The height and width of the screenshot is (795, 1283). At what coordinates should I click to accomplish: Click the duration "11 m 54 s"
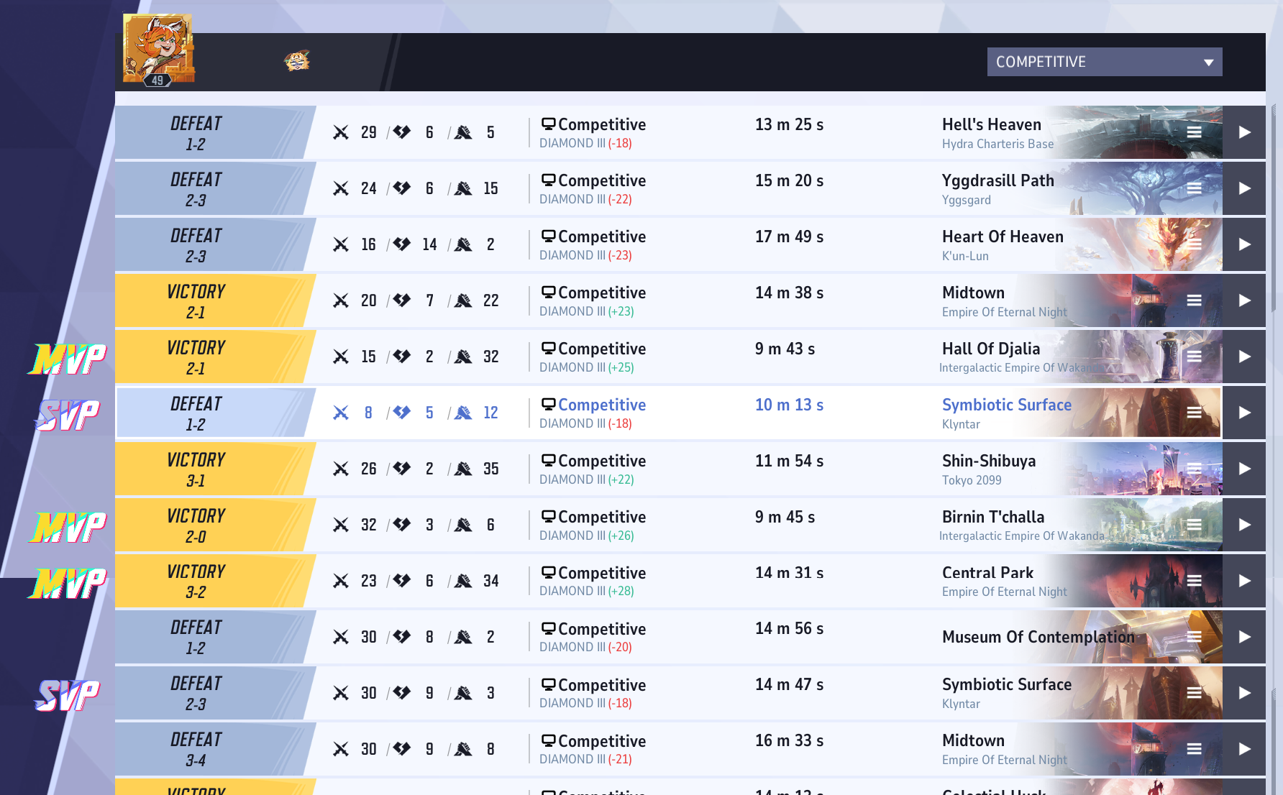[x=789, y=461]
